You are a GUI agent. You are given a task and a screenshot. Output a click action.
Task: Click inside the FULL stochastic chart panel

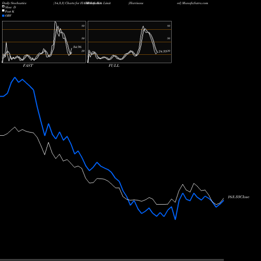(129, 42)
